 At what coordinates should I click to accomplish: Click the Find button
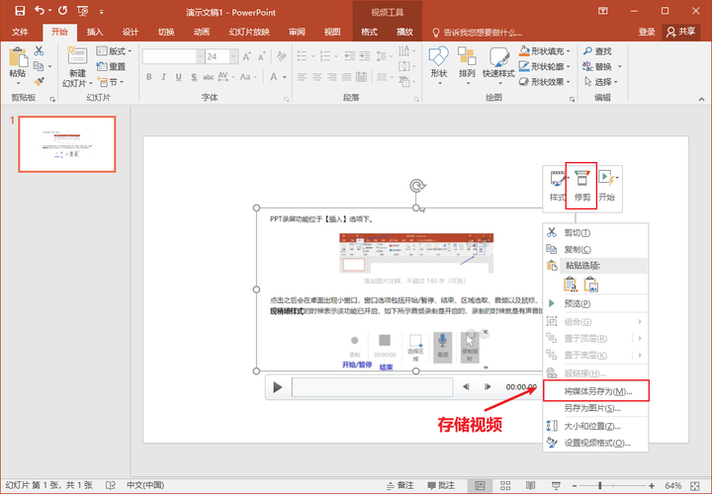597,50
